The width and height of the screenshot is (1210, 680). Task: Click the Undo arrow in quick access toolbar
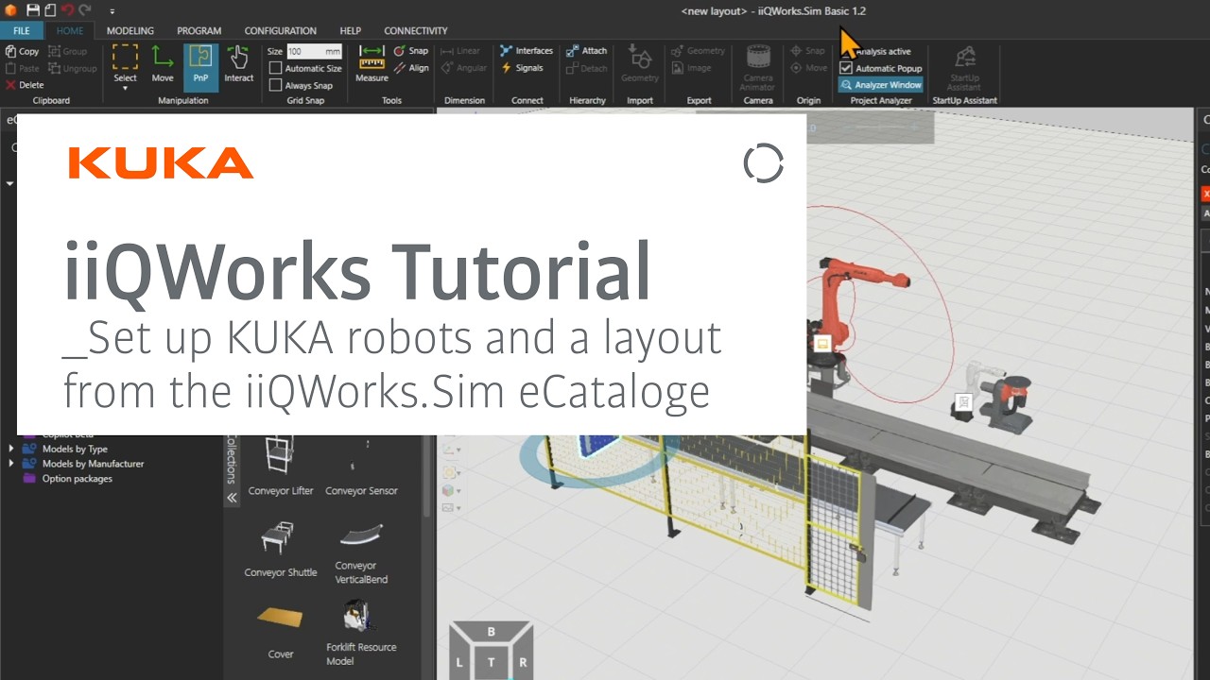click(66, 10)
